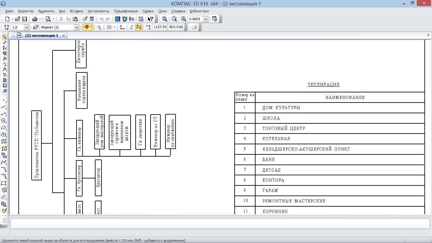This screenshot has height=243, width=432.
Task: Open the dropdown arrow beside the grid button
Action: 115,27
